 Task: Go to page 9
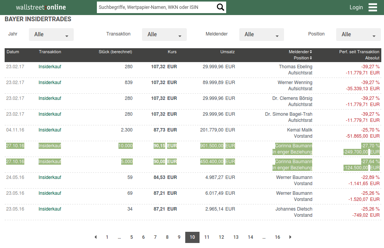click(x=179, y=237)
